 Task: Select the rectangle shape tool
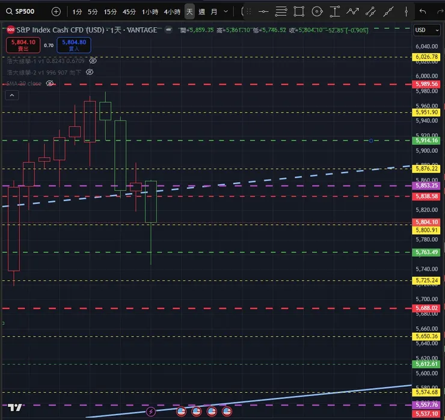tap(299, 11)
